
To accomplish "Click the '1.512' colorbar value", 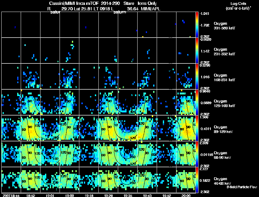I will point(205,51).
